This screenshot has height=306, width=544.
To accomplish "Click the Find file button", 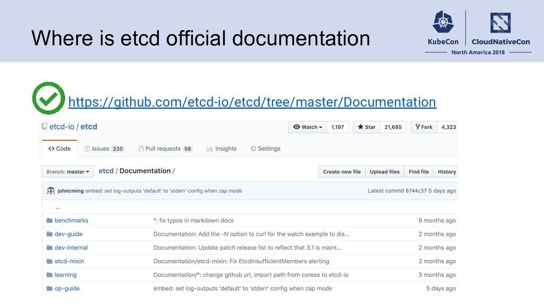I will click(419, 172).
